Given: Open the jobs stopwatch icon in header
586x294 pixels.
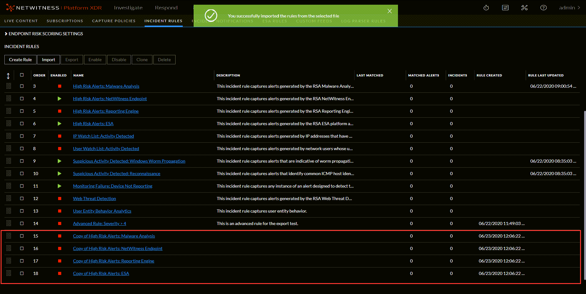Looking at the screenshot, I should [x=486, y=7].
